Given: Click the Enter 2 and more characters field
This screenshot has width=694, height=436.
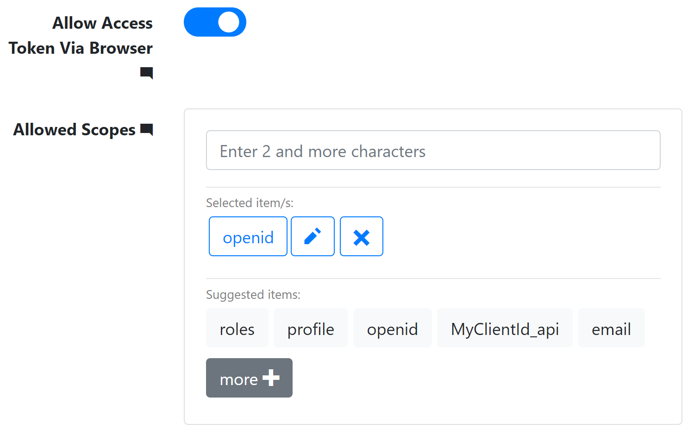Looking at the screenshot, I should (x=433, y=150).
